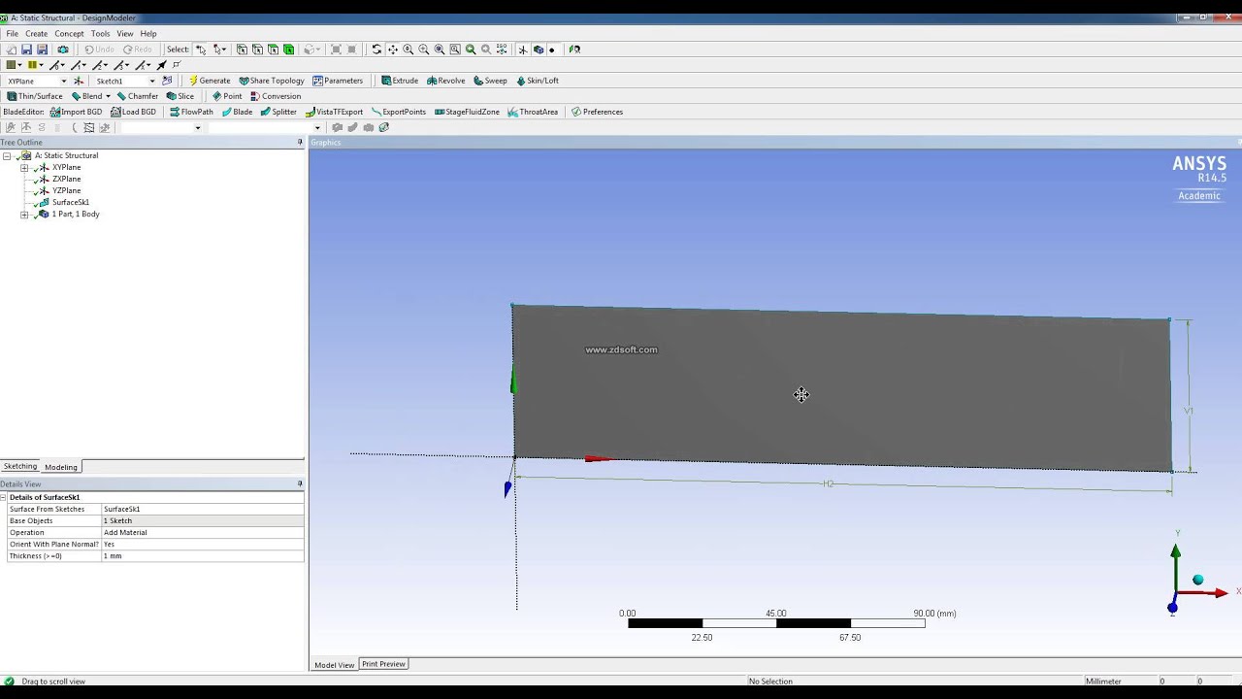
Task: Open the Orient With Plane Normal value
Action: pos(202,544)
